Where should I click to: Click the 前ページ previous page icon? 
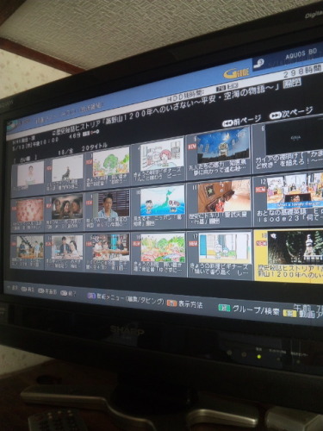[x=227, y=123]
